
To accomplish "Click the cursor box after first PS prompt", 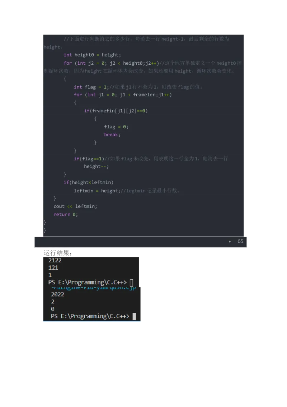I will coord(131,283).
